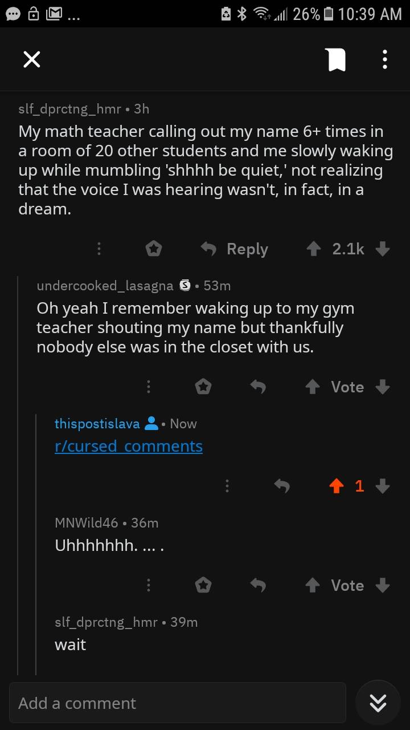The image size is (410, 730).
Task: Give an award with the star icon on the post
Action: [153, 249]
